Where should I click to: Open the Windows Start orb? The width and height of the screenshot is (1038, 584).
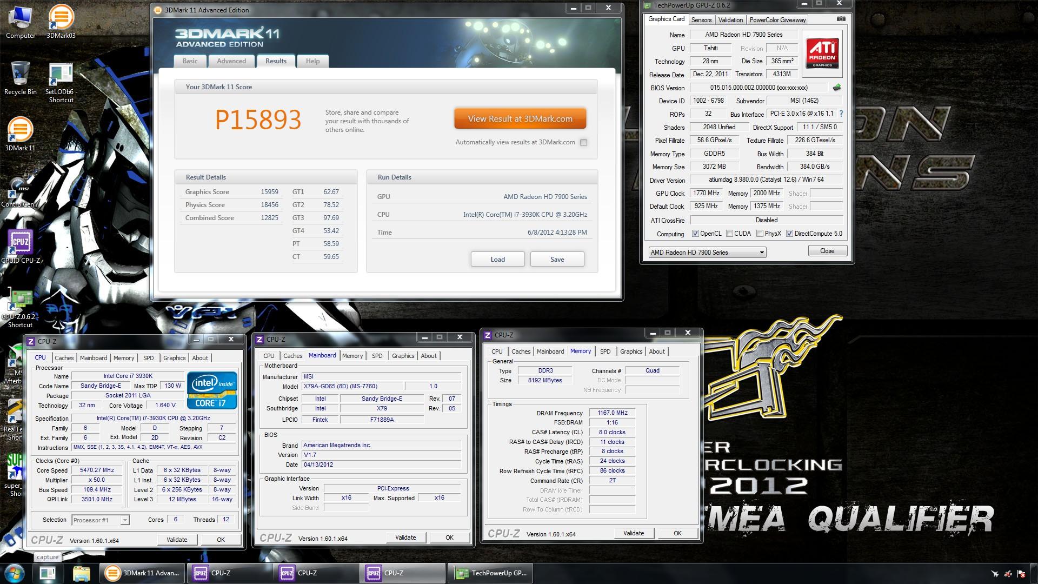[x=15, y=573]
